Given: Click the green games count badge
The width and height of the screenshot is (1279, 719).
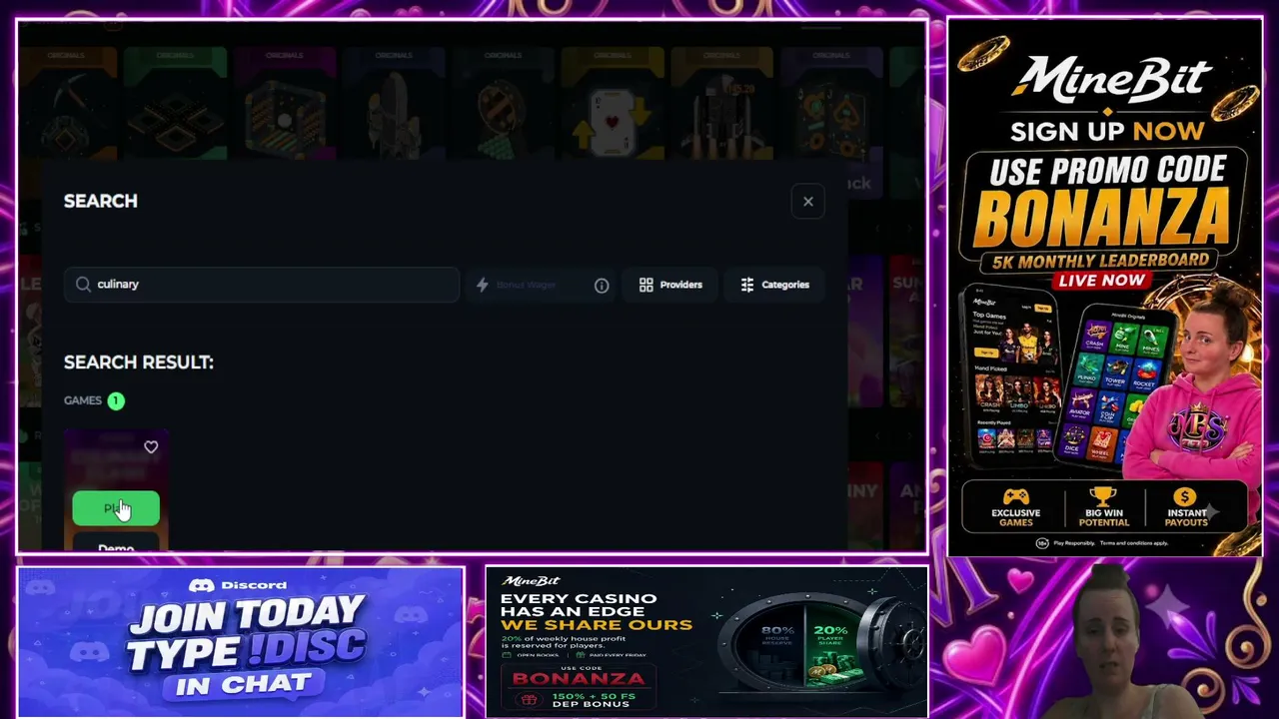Looking at the screenshot, I should [x=116, y=400].
